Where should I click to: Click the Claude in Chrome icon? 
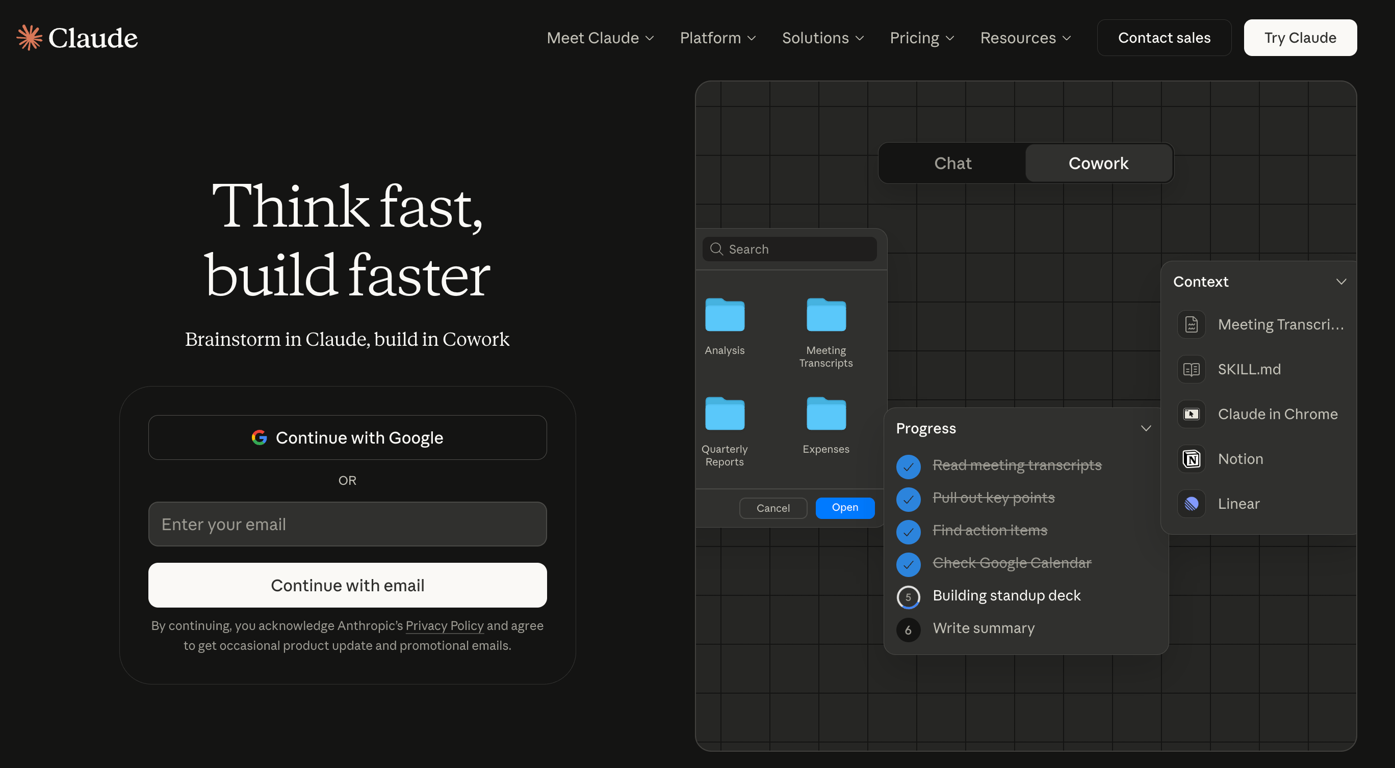click(x=1191, y=413)
